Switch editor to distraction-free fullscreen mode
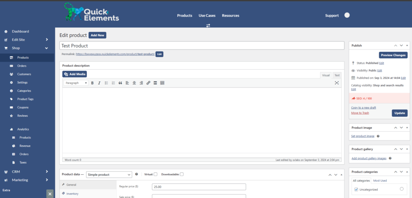The height and width of the screenshot is (198, 412). (x=337, y=83)
